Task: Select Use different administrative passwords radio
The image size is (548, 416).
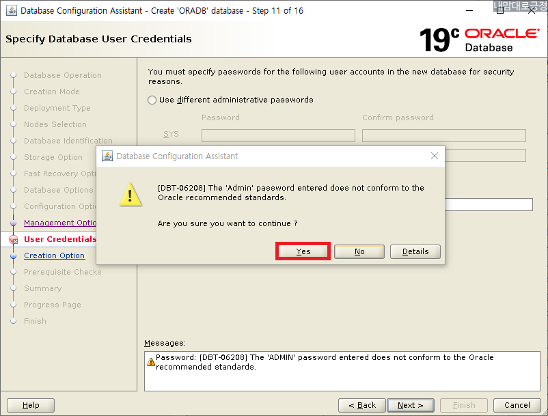Action: [152, 100]
